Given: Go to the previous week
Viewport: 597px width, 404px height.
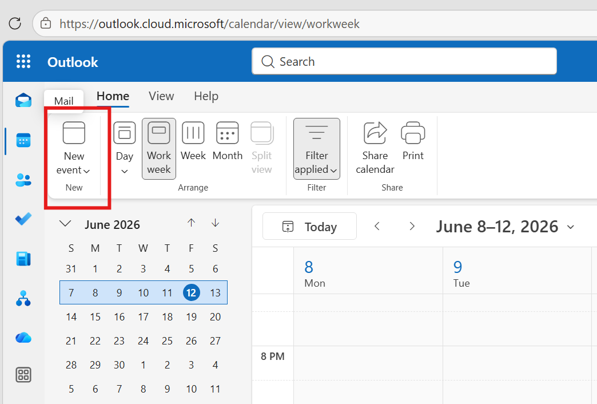Looking at the screenshot, I should click(377, 227).
